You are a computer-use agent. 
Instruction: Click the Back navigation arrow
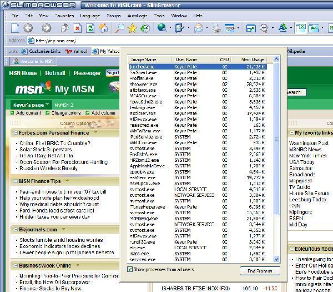(x=28, y=28)
